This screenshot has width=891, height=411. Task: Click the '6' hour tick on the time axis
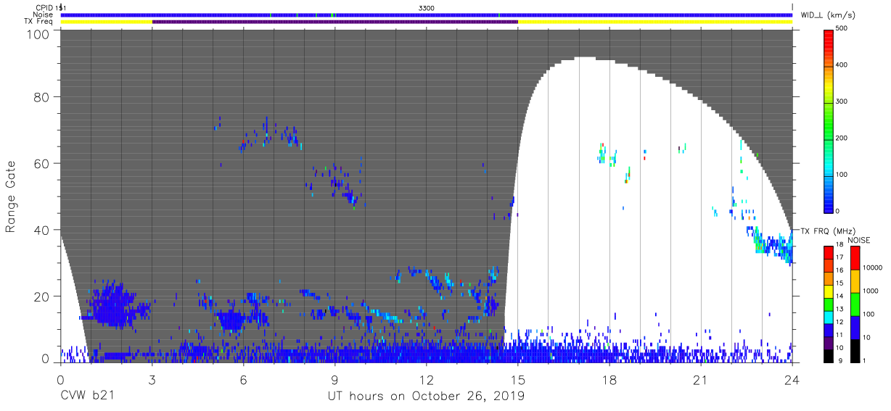click(x=244, y=379)
